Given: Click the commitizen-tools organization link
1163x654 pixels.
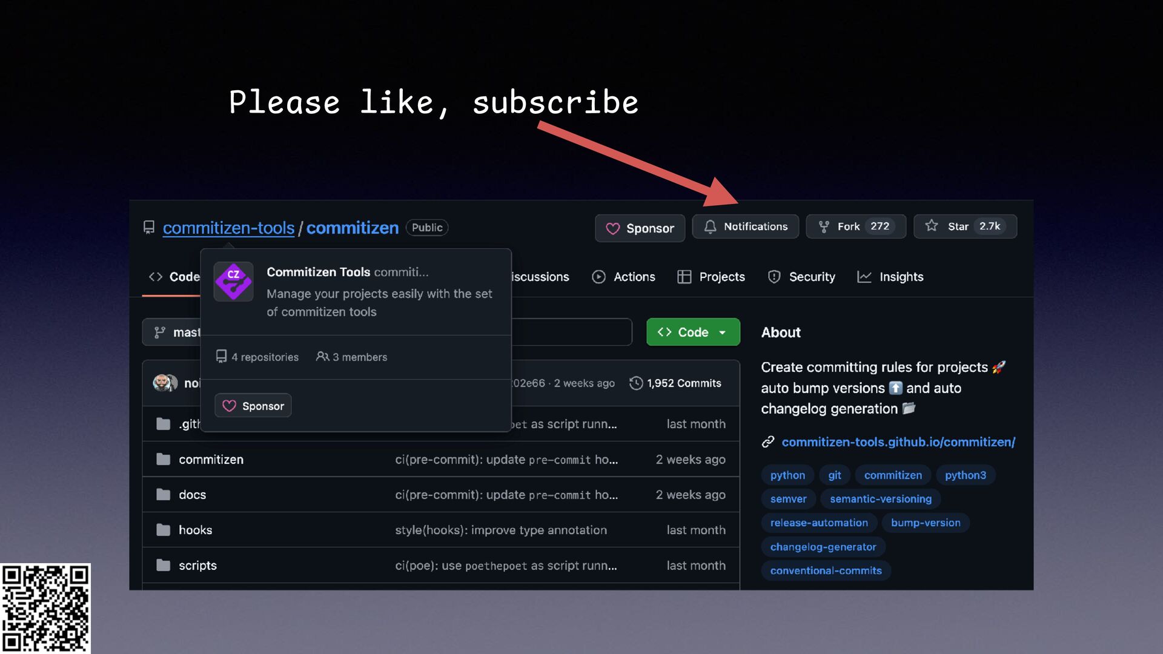Looking at the screenshot, I should click(228, 228).
